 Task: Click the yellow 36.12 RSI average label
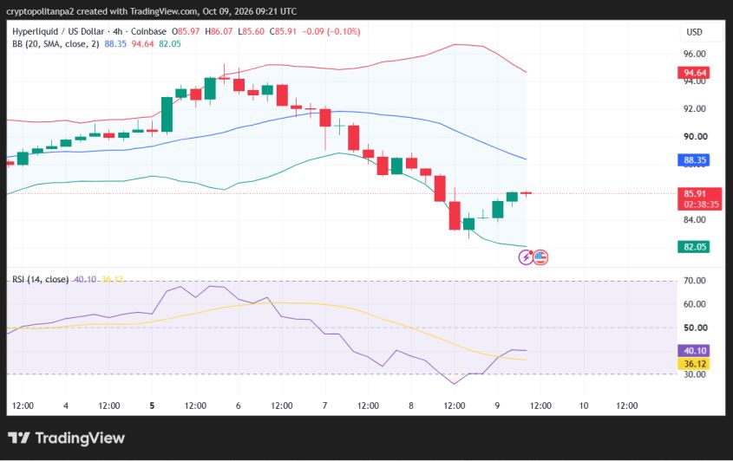pos(694,363)
